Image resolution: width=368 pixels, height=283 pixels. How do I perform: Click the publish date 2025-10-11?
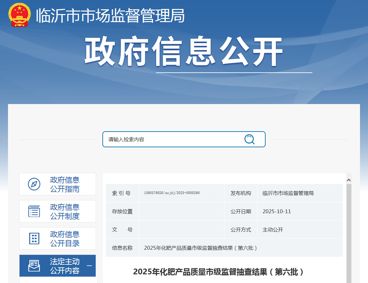pyautogui.click(x=277, y=211)
